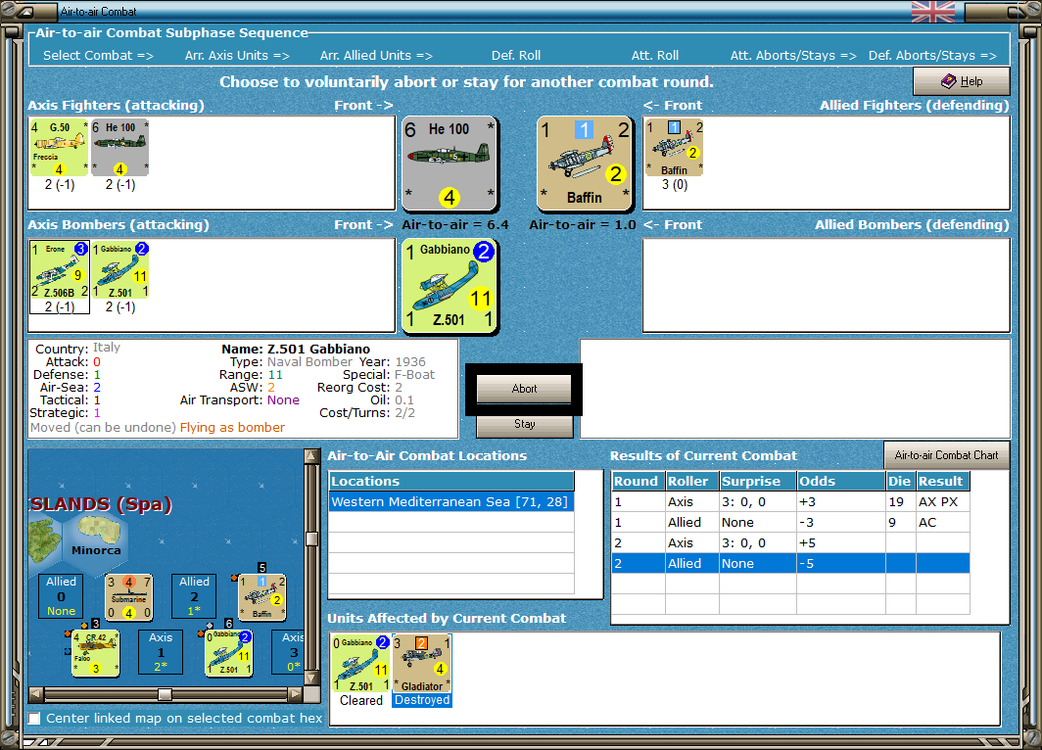1042x750 pixels.
Task: Click the Surprise column header
Action: click(x=758, y=481)
